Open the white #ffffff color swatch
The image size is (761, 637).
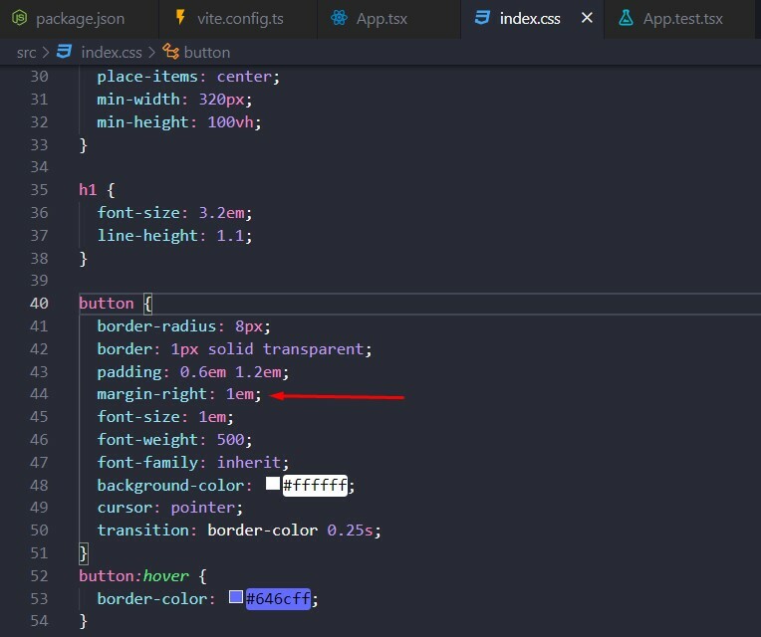point(273,484)
